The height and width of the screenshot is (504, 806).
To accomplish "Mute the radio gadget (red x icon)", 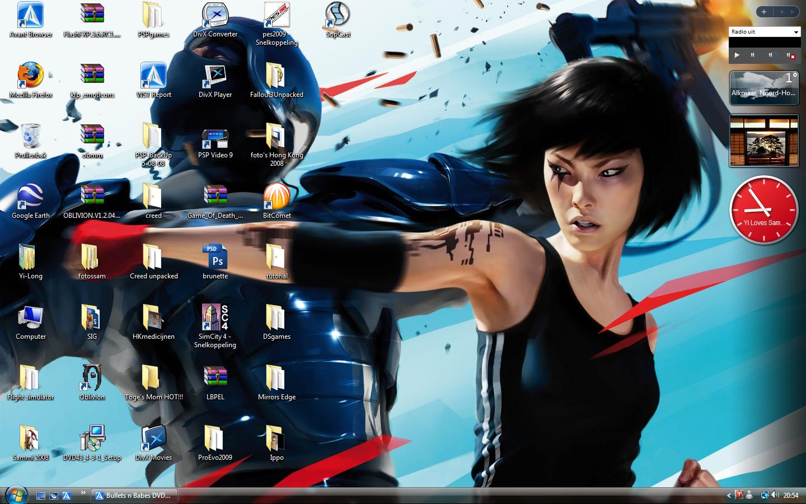I will coord(790,55).
